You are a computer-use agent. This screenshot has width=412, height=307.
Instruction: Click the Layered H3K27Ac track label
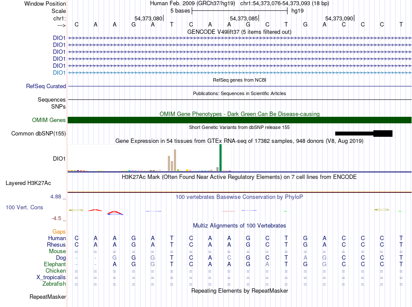(28, 183)
